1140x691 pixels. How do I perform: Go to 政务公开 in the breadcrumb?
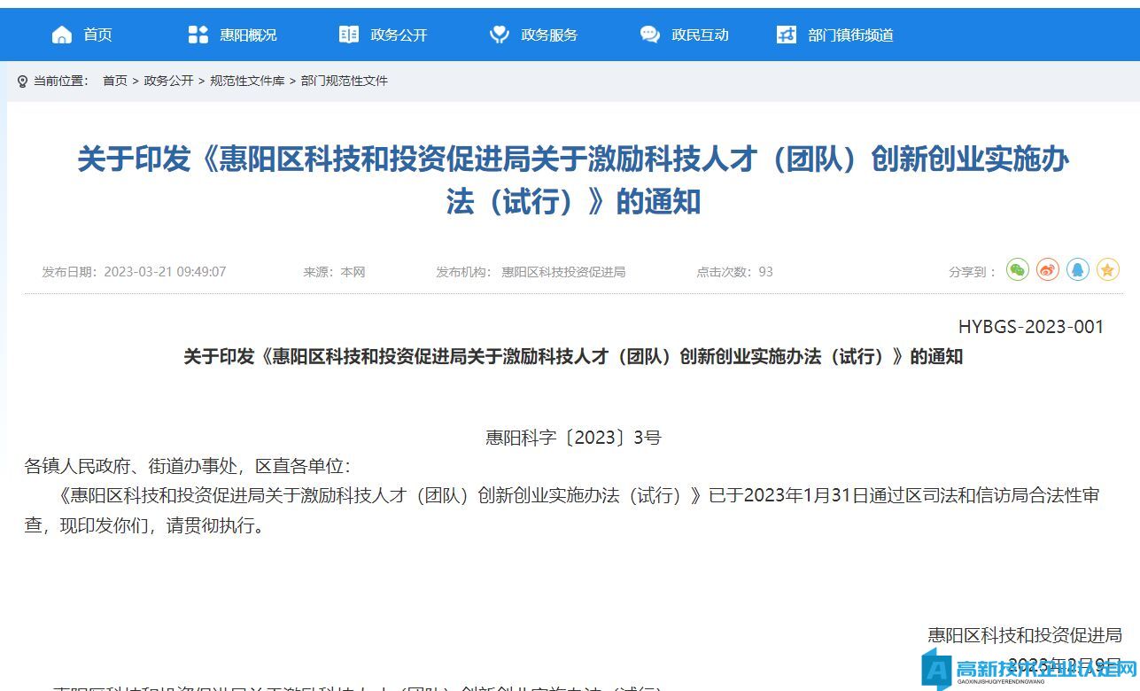pyautogui.click(x=168, y=81)
